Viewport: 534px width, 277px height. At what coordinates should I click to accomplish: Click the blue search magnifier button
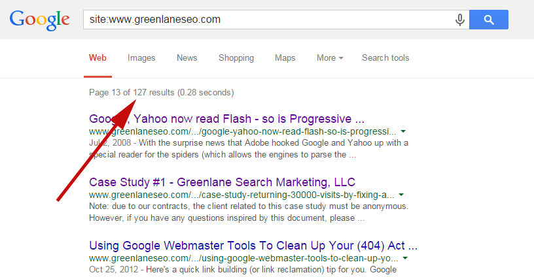[489, 20]
